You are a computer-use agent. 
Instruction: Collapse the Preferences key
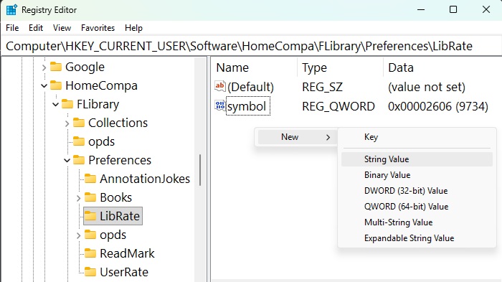(x=67, y=160)
